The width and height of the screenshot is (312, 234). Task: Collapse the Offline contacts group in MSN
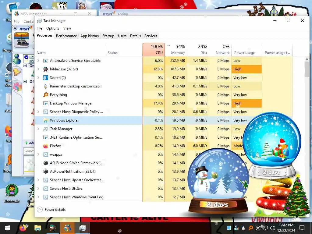25,81
